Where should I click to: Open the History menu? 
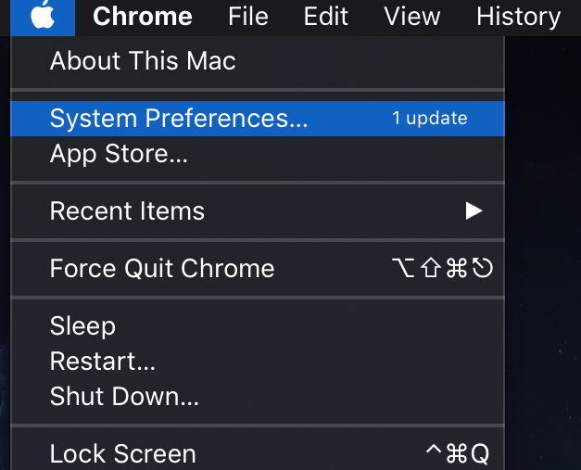518,17
